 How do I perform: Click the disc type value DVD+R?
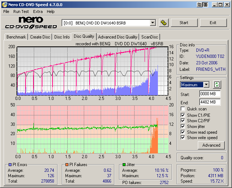(203, 50)
